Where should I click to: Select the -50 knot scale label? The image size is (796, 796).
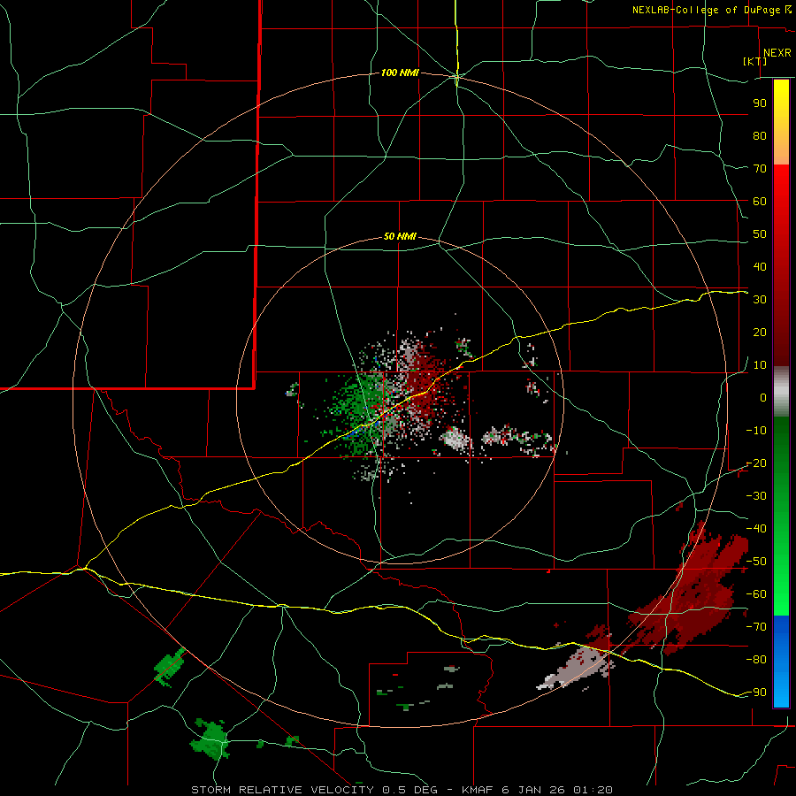(756, 562)
